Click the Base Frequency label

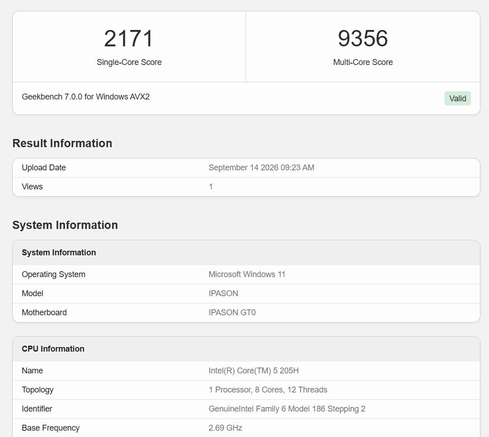(50, 428)
